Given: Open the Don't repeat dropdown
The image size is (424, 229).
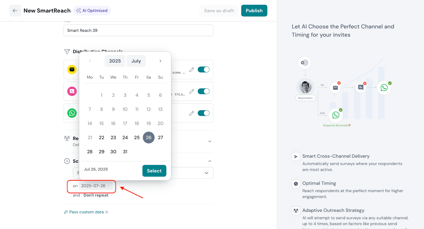Looking at the screenshot, I should click(98, 195).
